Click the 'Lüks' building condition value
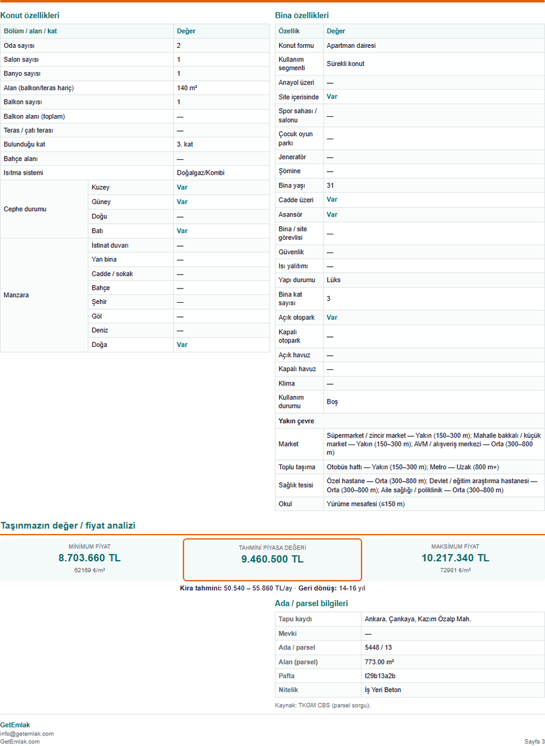545x746 pixels. pyautogui.click(x=334, y=280)
